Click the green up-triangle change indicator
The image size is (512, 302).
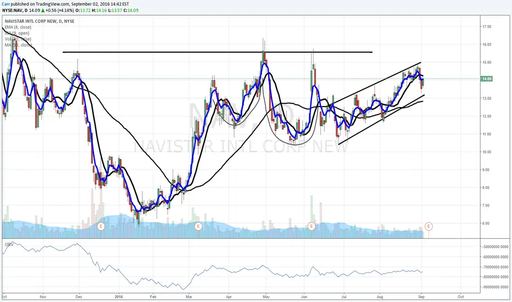point(43,10)
